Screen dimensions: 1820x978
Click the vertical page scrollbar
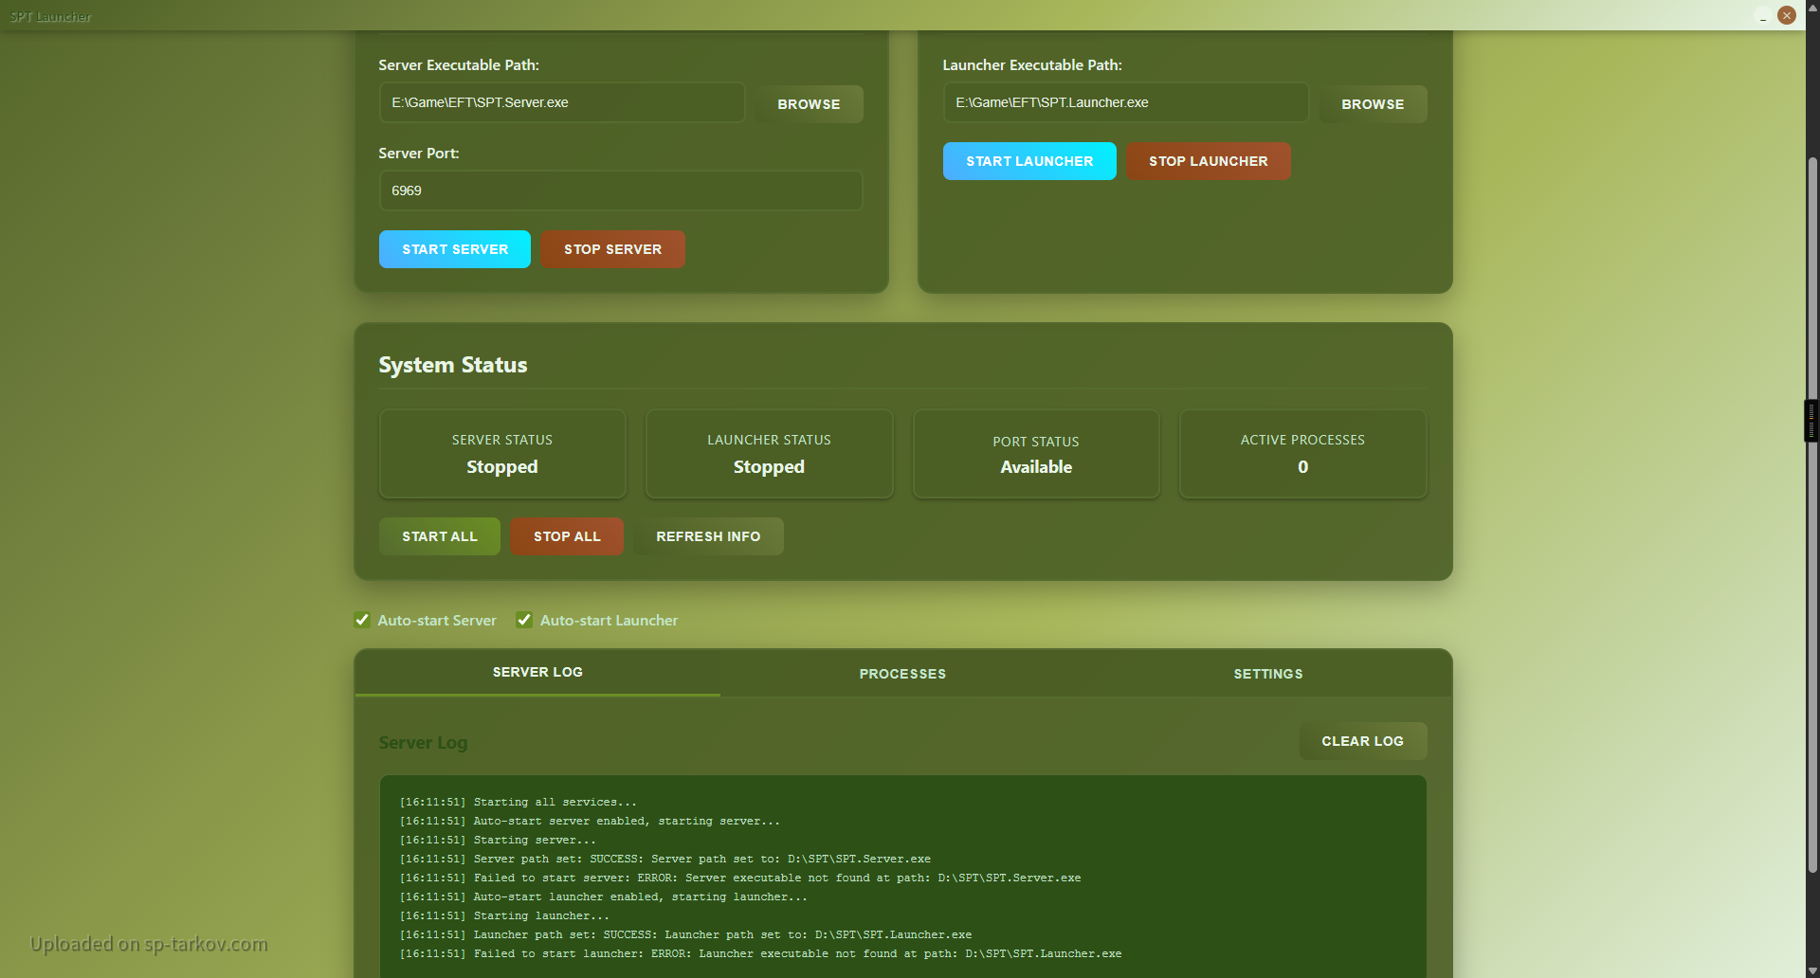[x=1811, y=512]
